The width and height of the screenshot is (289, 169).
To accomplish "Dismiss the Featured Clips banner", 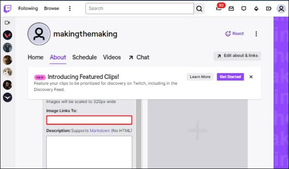I will pos(251,77).
